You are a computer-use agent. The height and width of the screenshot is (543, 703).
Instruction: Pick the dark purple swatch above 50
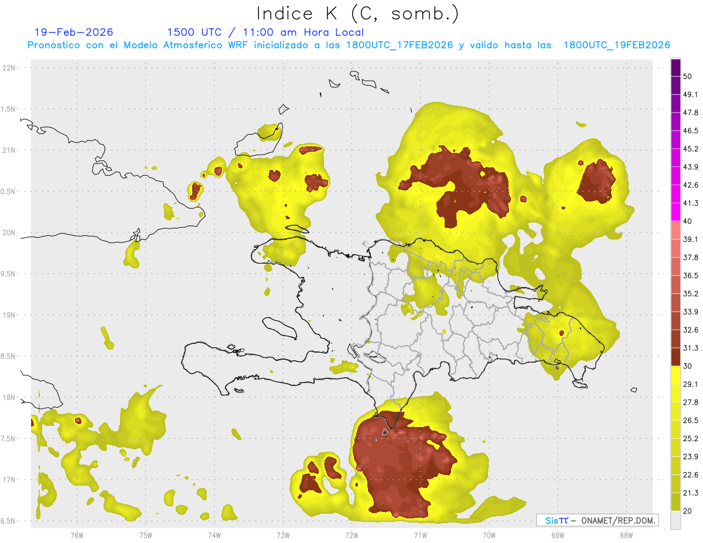click(675, 67)
